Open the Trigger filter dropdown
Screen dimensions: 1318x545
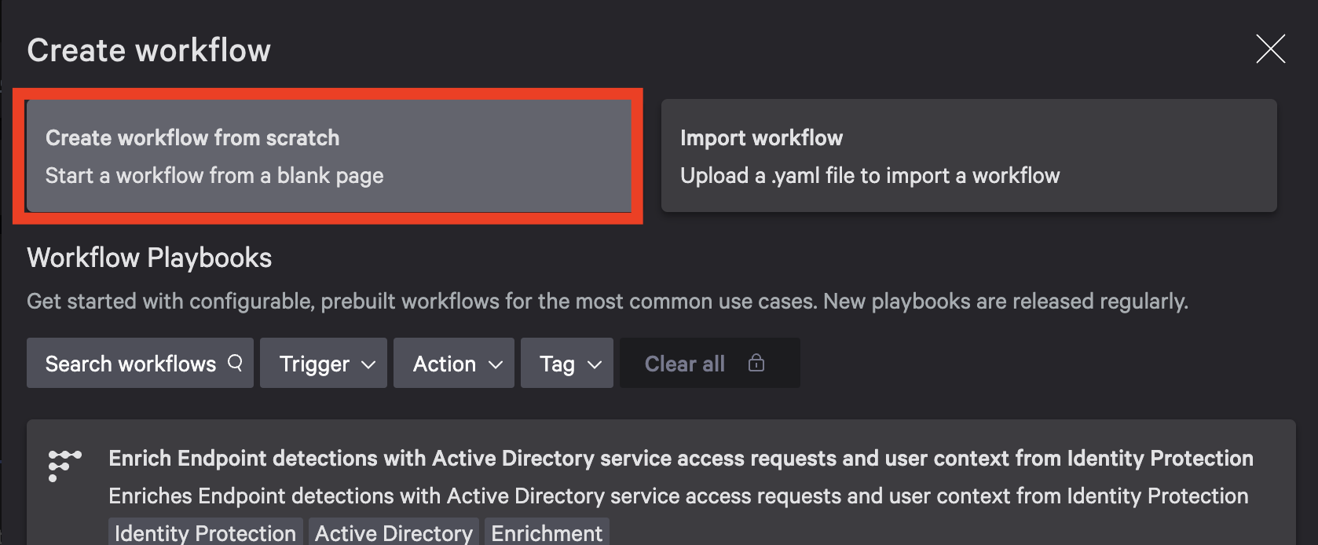[323, 364]
